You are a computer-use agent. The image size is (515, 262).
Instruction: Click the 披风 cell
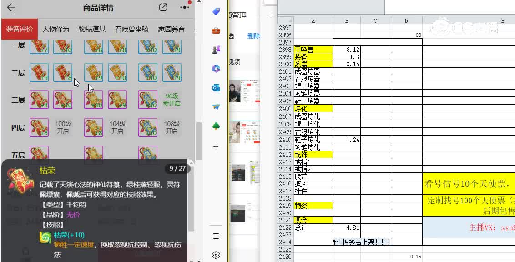(313, 183)
